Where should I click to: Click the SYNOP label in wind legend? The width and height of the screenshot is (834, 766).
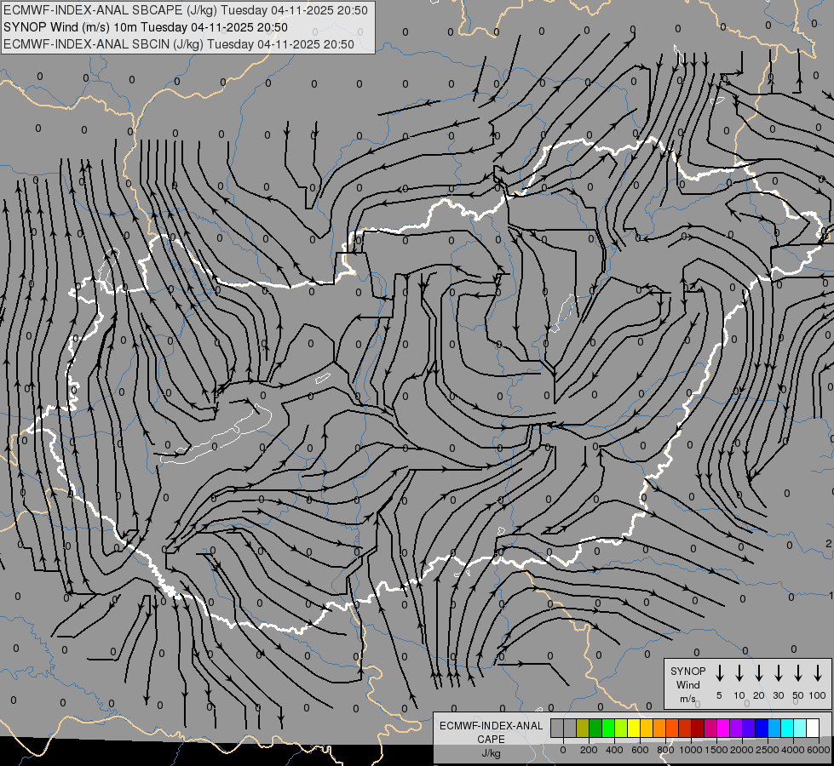687,671
